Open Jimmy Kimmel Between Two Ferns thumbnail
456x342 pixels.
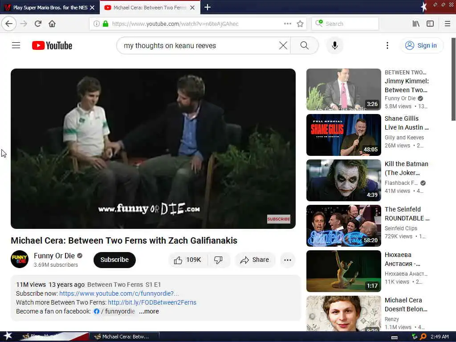[343, 89]
